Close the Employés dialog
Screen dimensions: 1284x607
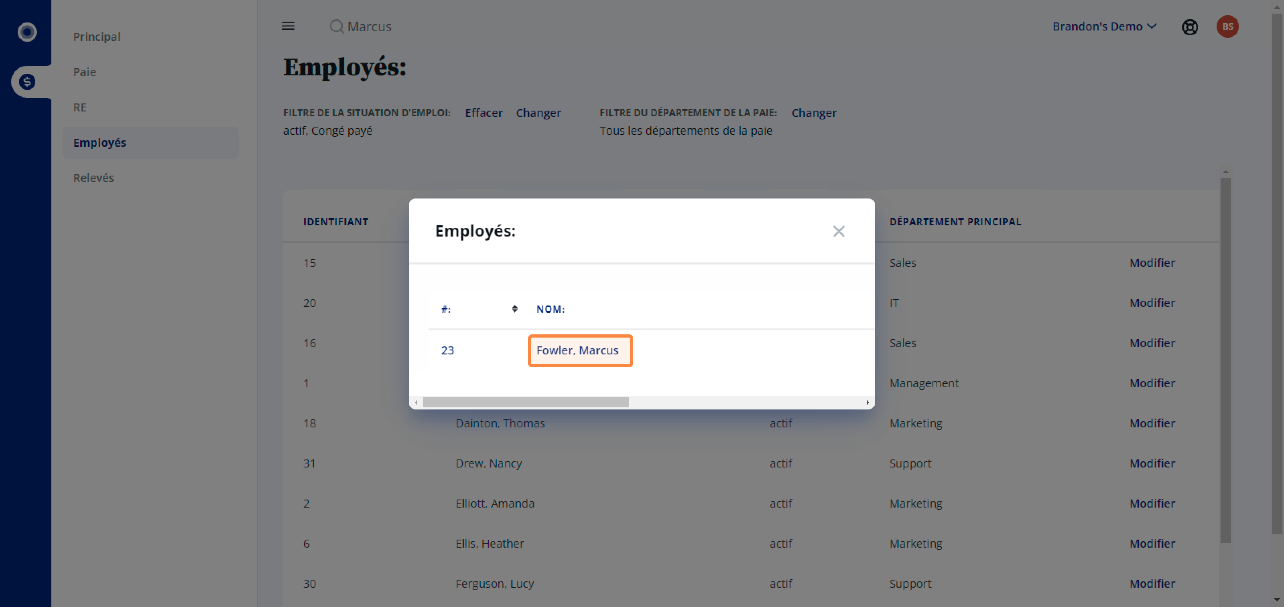(x=838, y=231)
